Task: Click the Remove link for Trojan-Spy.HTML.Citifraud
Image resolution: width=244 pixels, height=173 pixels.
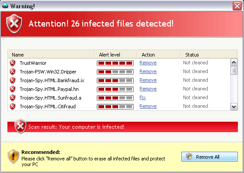Action: click(148, 106)
